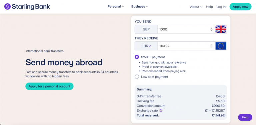Select the SWIFT payment option
Image resolution: width=256 pixels, height=125 pixels.
point(137,57)
